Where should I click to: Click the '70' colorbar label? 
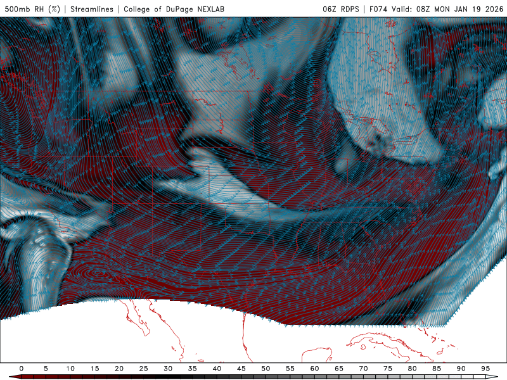click(363, 369)
